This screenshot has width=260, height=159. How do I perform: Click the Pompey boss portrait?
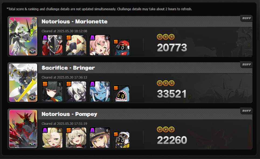click(x=23, y=129)
